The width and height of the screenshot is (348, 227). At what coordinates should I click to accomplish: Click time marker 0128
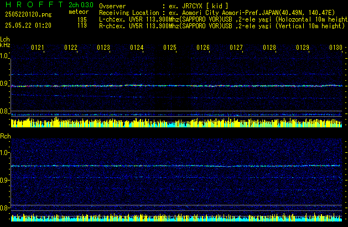tap(269, 48)
